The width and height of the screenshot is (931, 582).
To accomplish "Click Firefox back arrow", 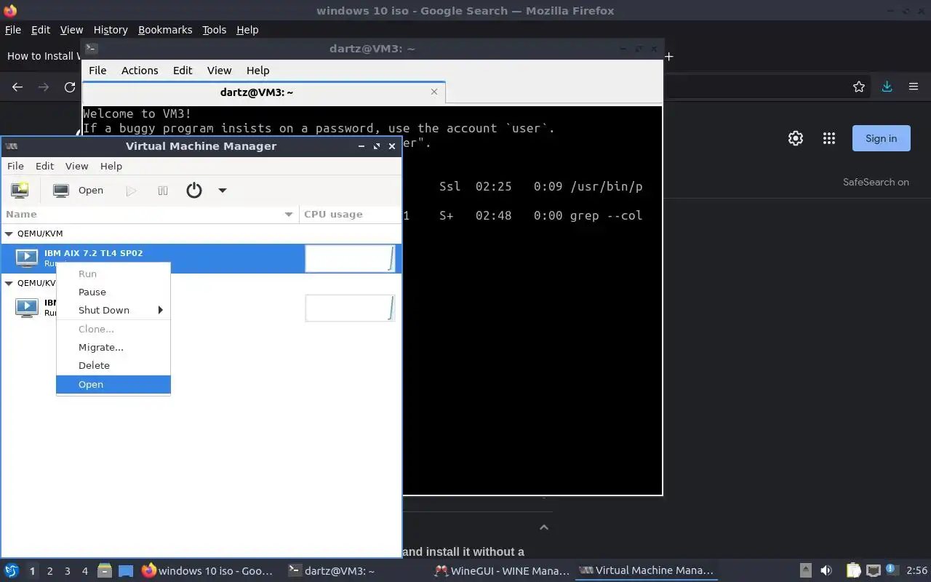I will [x=17, y=87].
